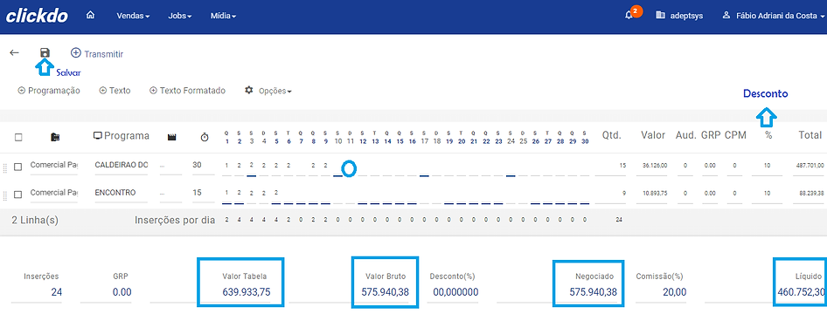Click the Transmitir button
The height and width of the screenshot is (314, 827).
pos(97,54)
